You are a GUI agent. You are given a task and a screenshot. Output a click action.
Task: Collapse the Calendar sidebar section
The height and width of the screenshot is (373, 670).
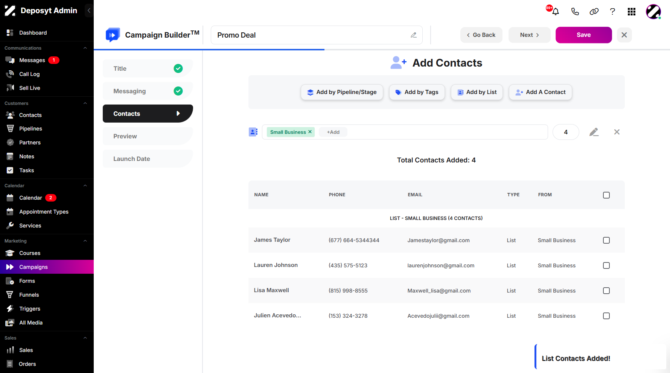click(85, 186)
